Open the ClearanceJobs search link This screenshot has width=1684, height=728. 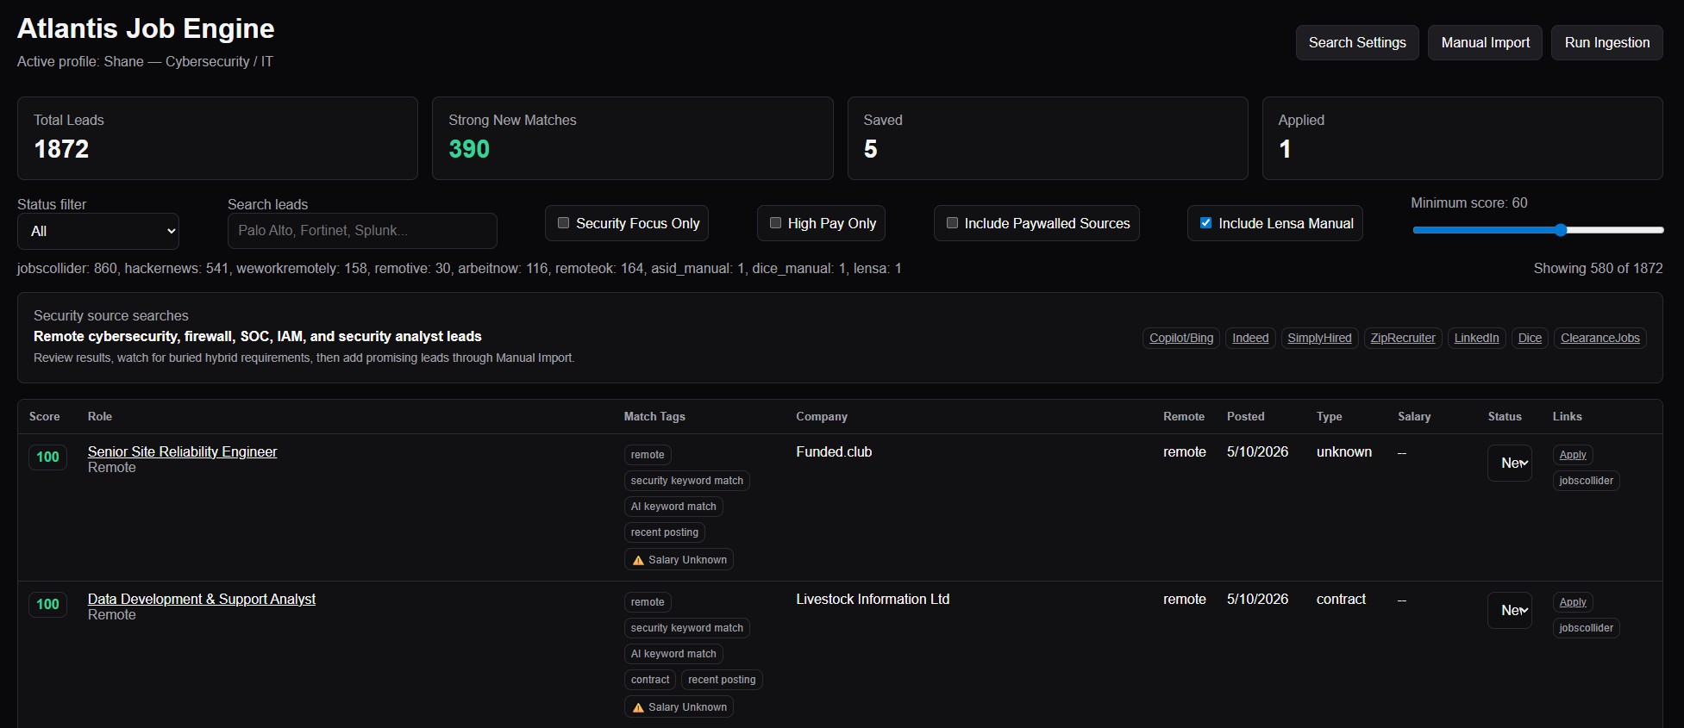point(1600,338)
